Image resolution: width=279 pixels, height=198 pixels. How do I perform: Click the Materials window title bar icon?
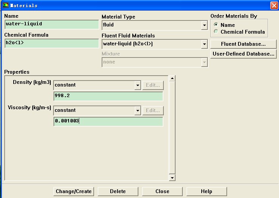[5, 5]
